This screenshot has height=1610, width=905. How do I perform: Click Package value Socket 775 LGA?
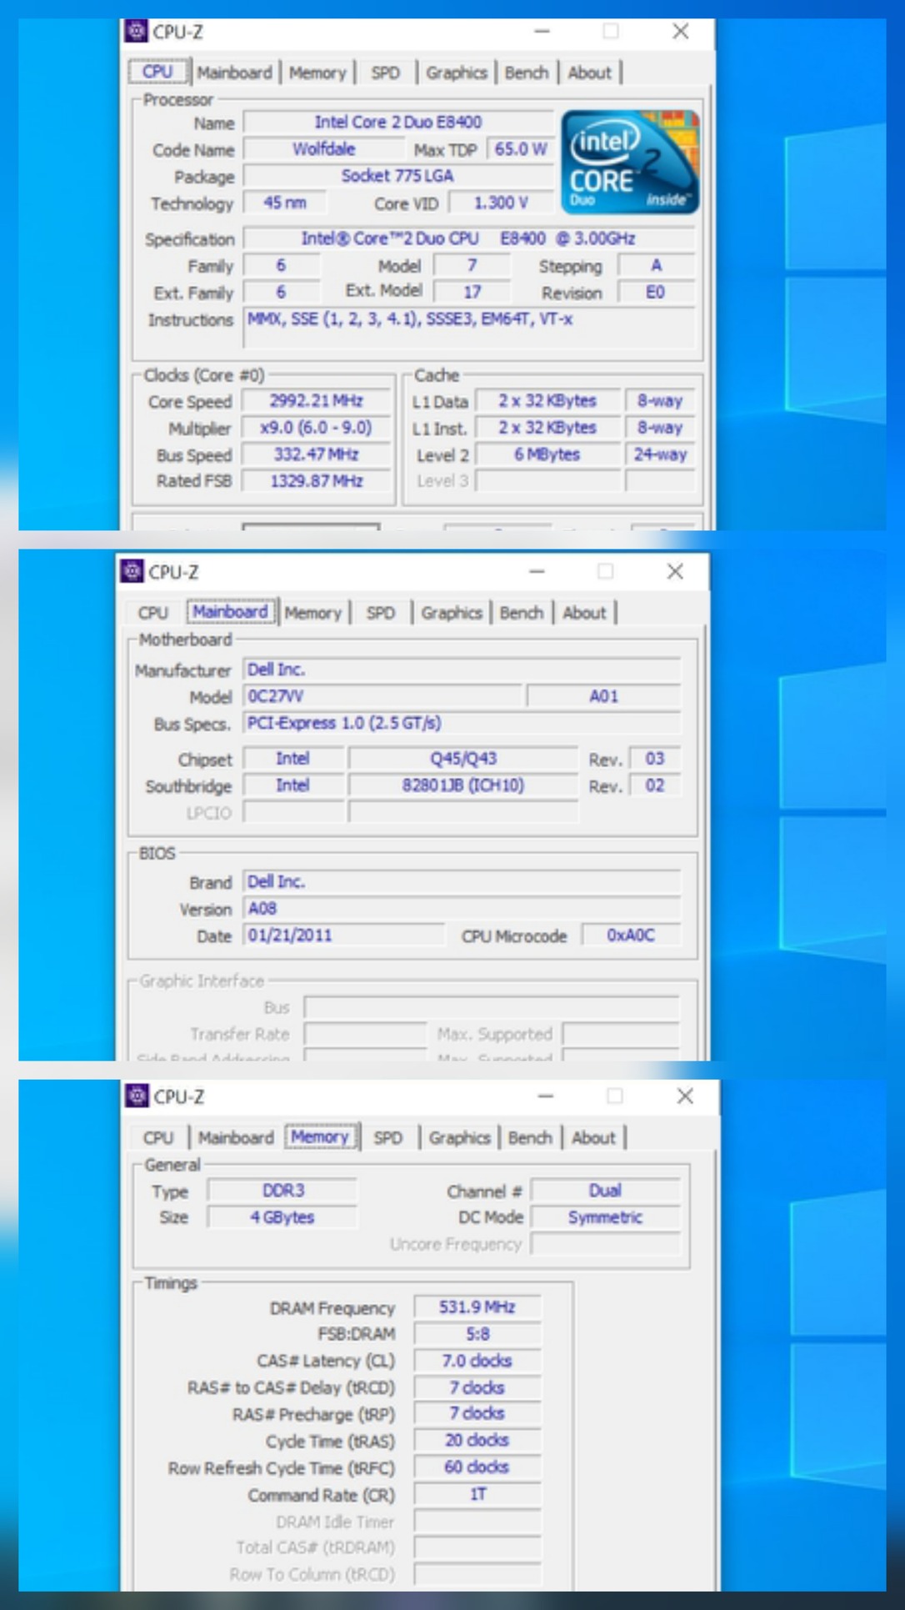point(398,176)
